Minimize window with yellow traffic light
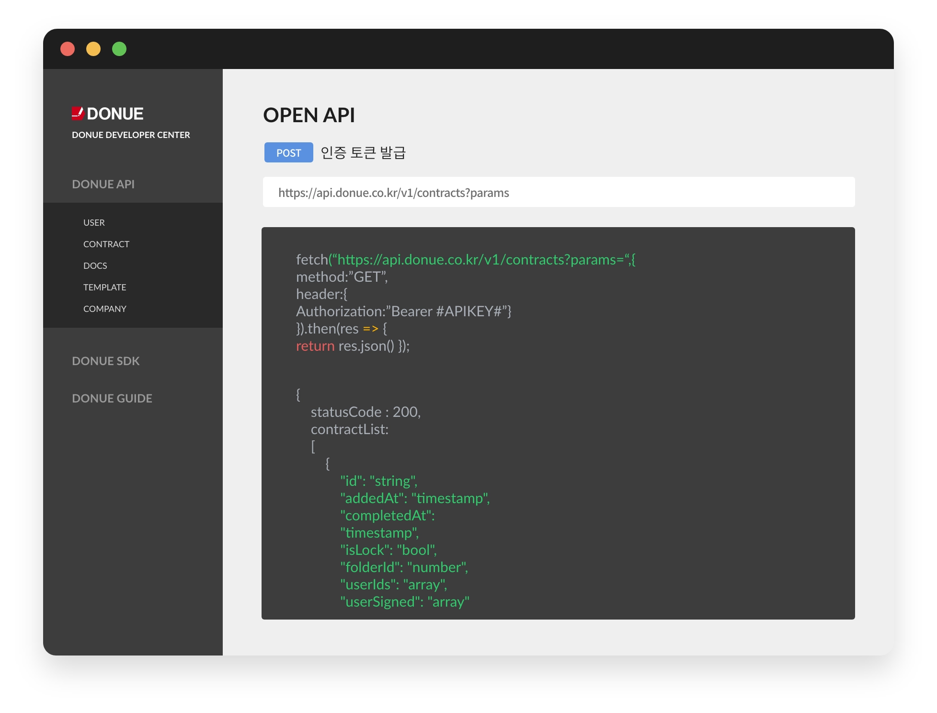The width and height of the screenshot is (937, 713). tap(93, 49)
